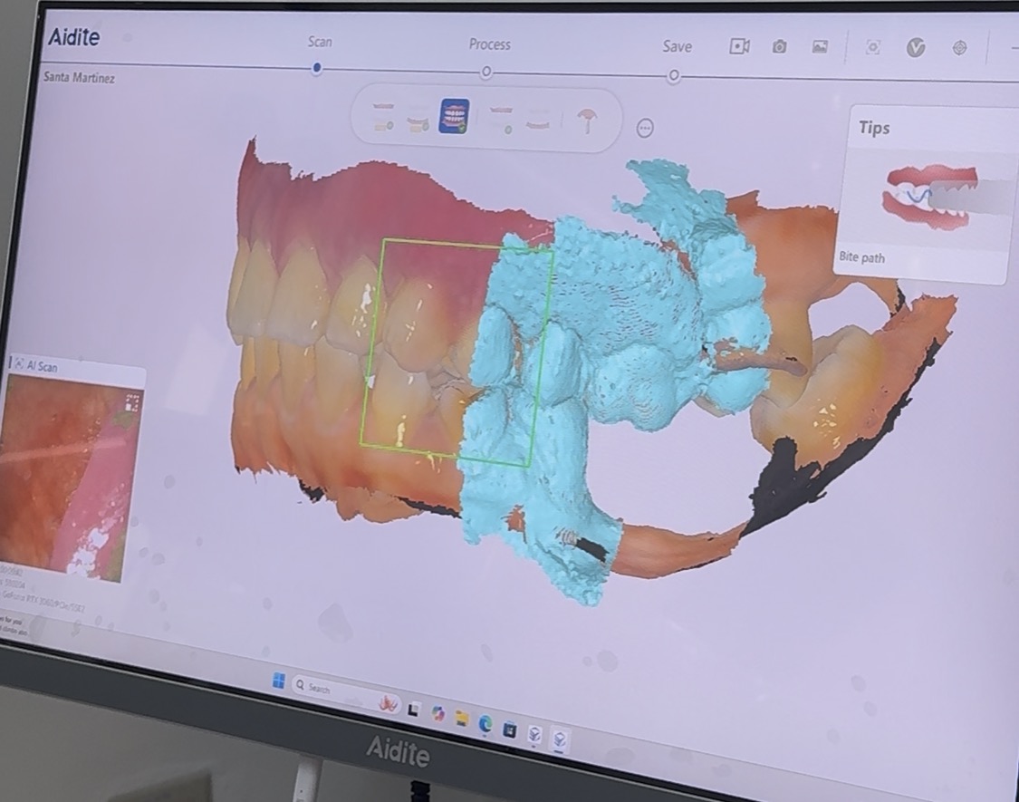Viewport: 1019px width, 802px height.
Task: Click the target crosshair icon
Action: coord(959,48)
